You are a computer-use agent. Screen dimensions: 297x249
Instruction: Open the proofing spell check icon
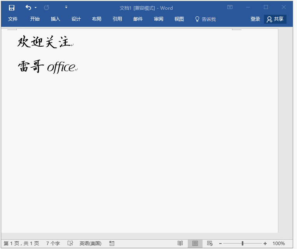coord(70,243)
